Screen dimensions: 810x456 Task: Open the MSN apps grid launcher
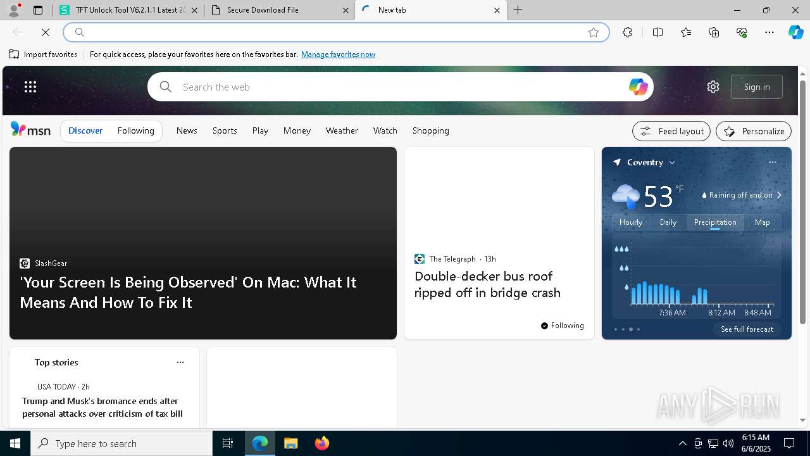[30, 87]
